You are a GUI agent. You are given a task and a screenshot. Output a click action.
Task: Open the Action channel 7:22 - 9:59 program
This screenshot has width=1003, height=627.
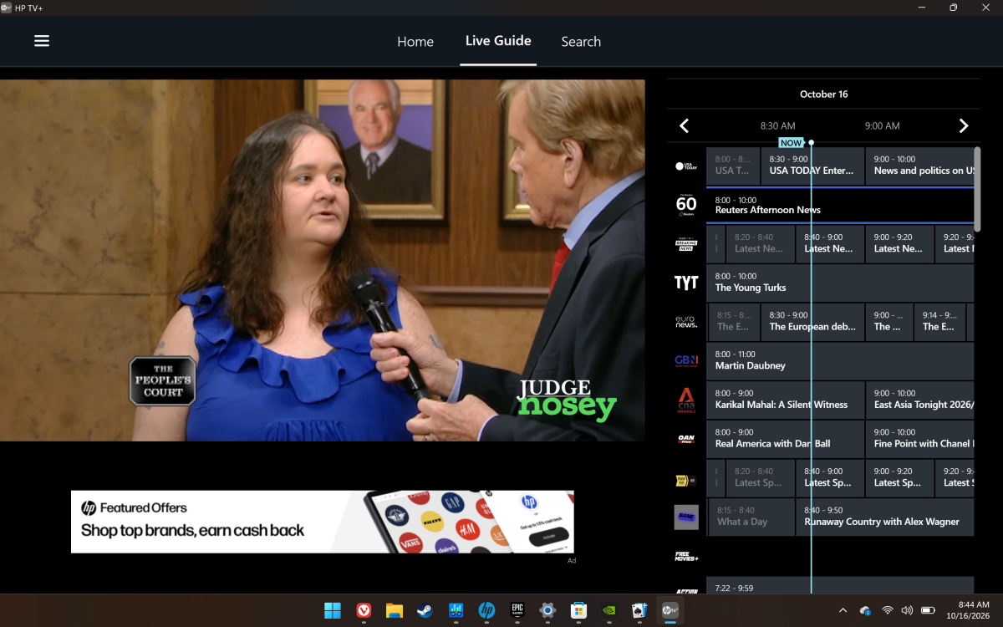[840, 586]
